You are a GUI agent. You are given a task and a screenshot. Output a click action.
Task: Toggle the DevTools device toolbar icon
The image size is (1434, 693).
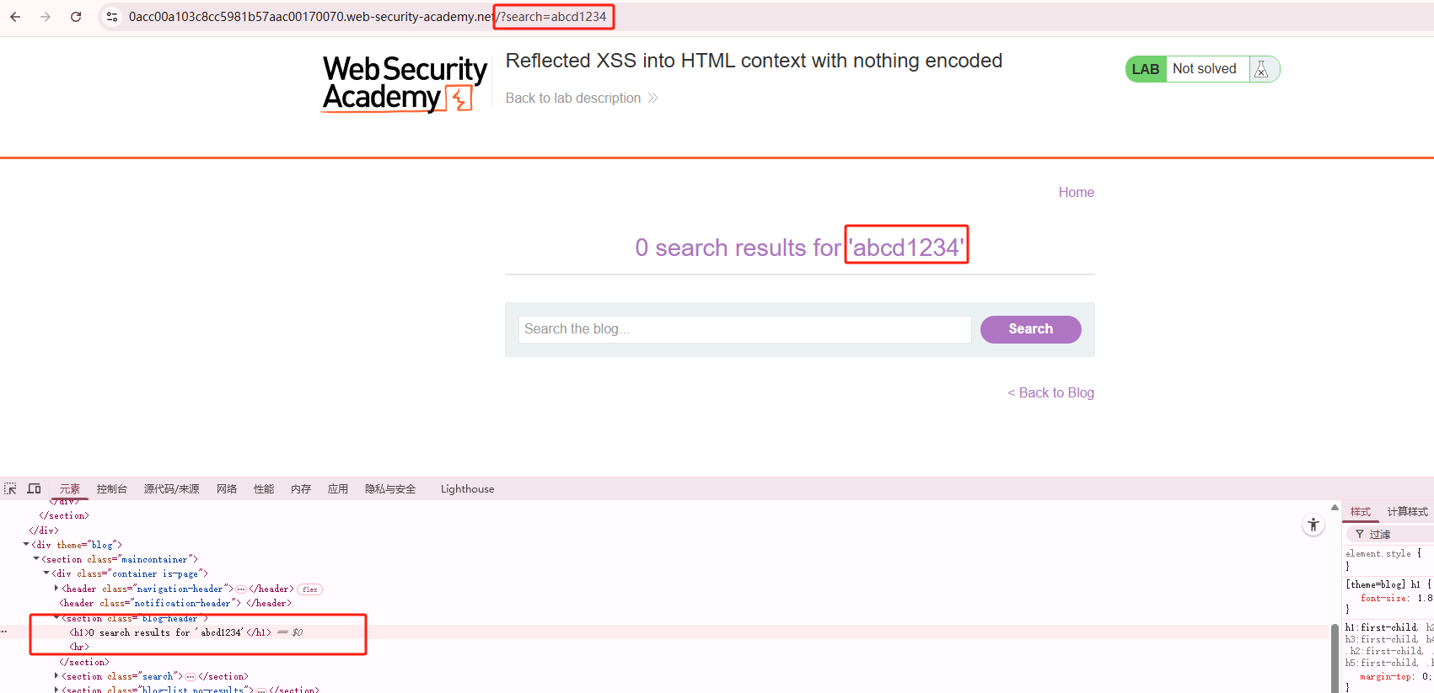pos(35,488)
